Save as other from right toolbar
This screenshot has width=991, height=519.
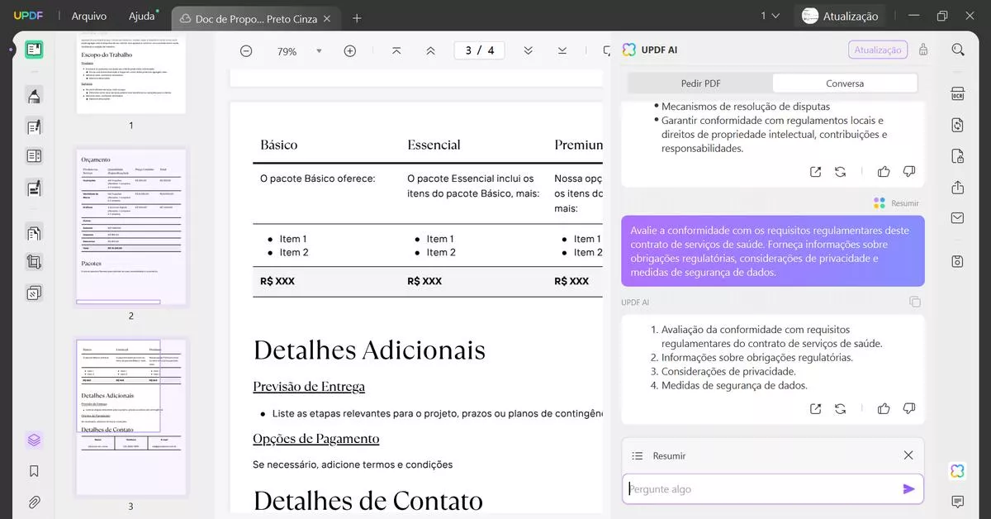[x=958, y=261]
